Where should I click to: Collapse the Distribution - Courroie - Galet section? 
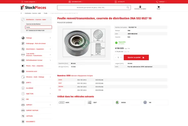tap(50, 19)
